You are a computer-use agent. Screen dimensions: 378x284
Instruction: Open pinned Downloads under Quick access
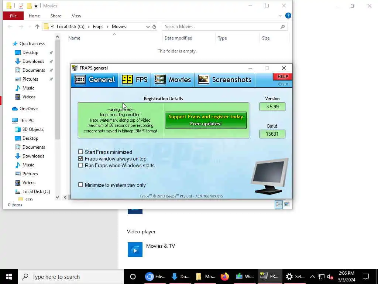pos(33,61)
